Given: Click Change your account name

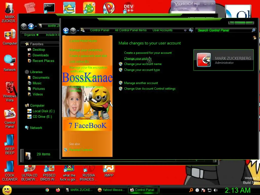Looking at the screenshot, I should tap(143, 64).
